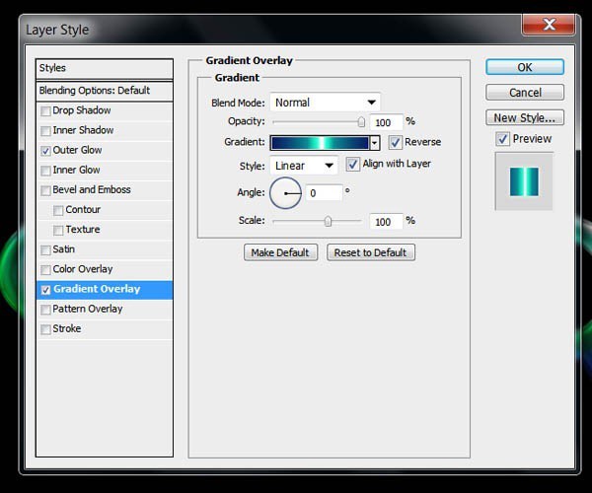Open the gradient picker arrow
The image size is (592, 493).
(375, 143)
